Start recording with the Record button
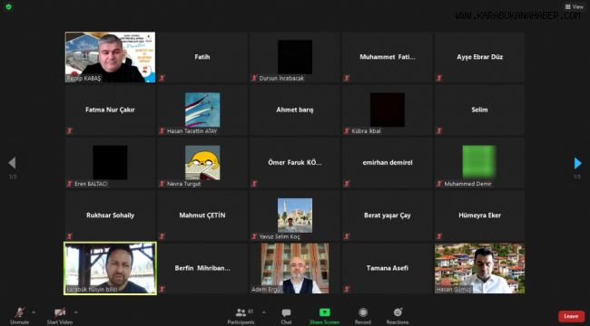Screen dimensions: 590x326 [x=363, y=315]
